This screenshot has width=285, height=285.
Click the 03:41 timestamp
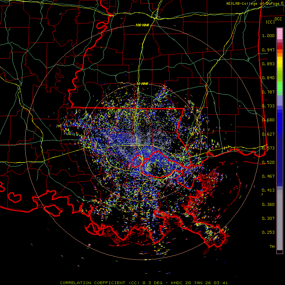point(221,283)
